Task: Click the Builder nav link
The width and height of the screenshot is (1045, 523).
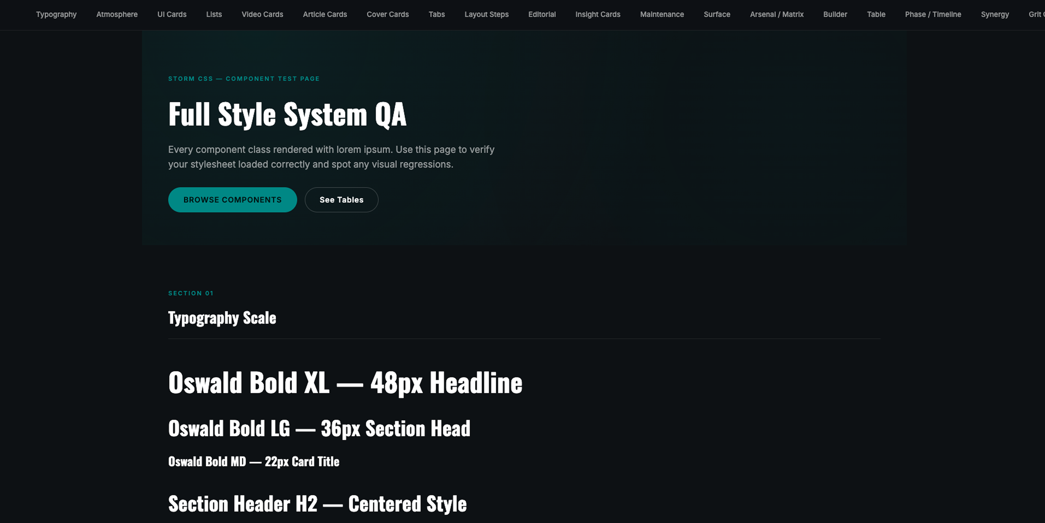Action: (835, 14)
